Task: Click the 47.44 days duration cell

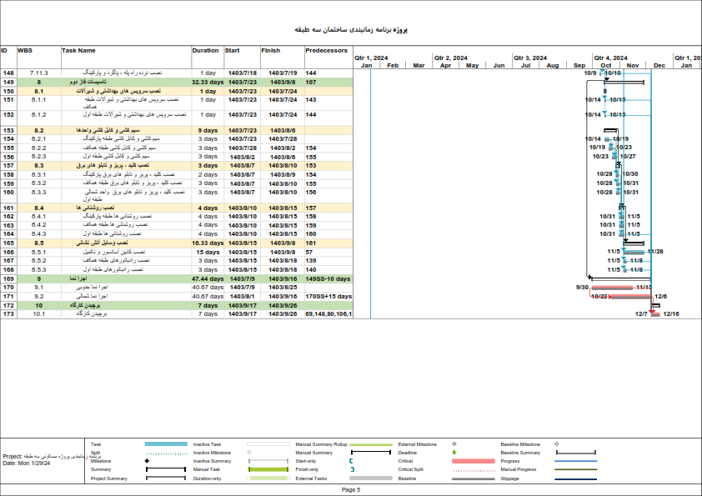Action: [x=208, y=278]
